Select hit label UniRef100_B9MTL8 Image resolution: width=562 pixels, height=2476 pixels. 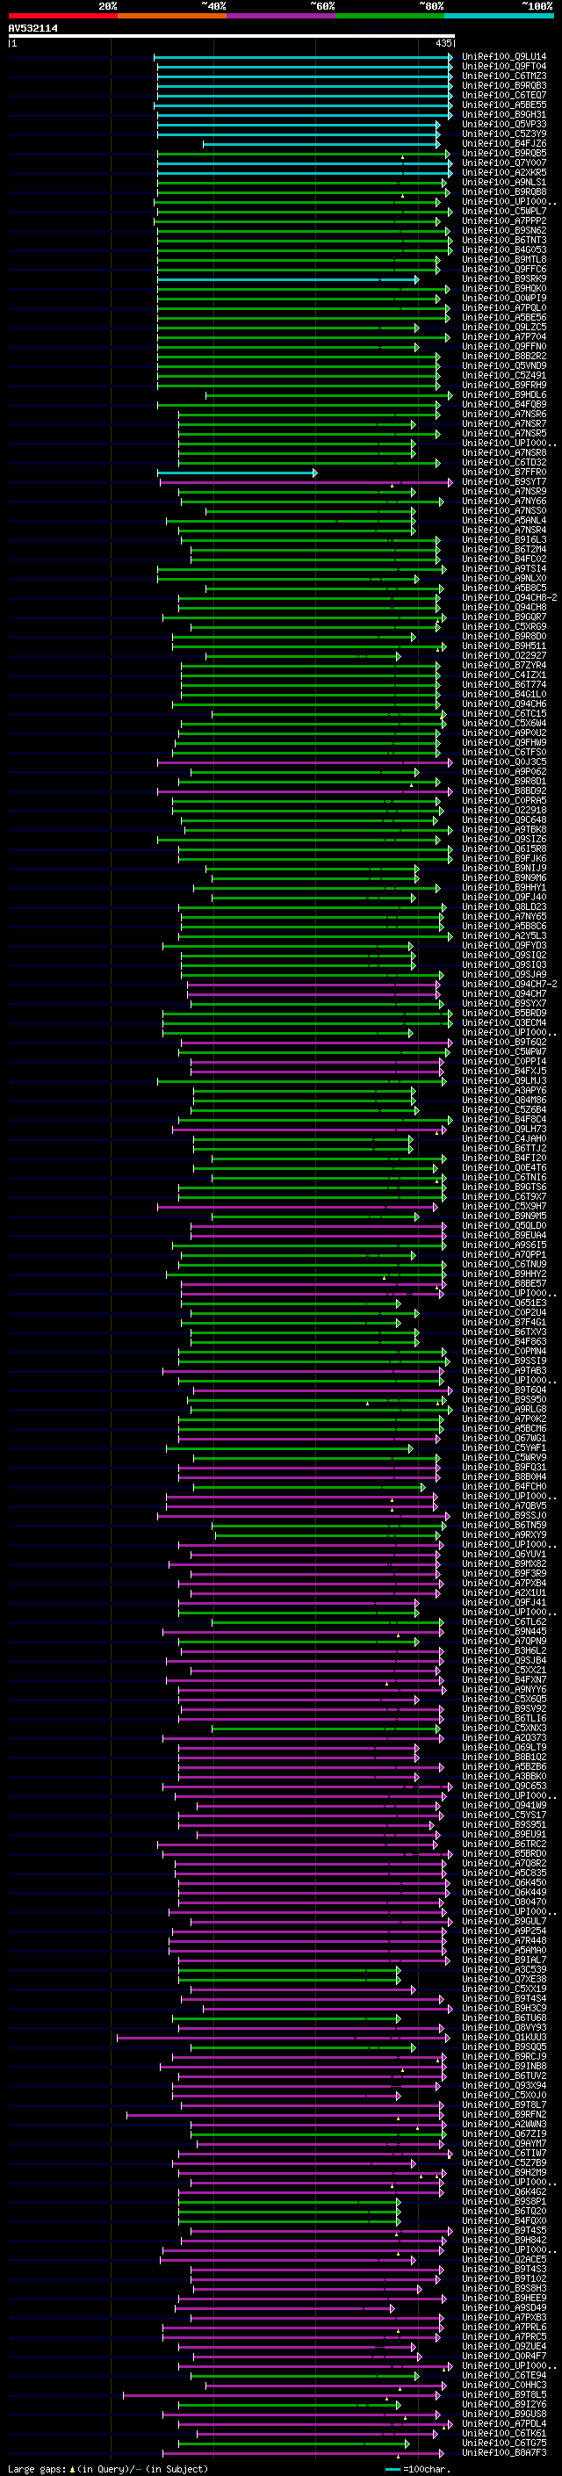pos(504,259)
